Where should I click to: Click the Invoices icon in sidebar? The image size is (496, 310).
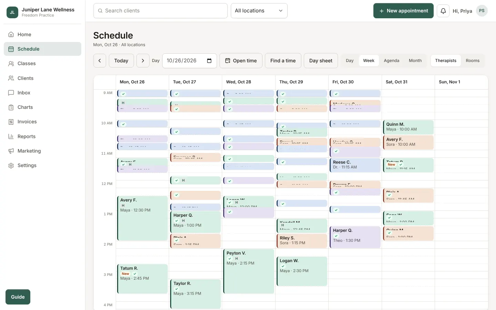click(x=11, y=122)
